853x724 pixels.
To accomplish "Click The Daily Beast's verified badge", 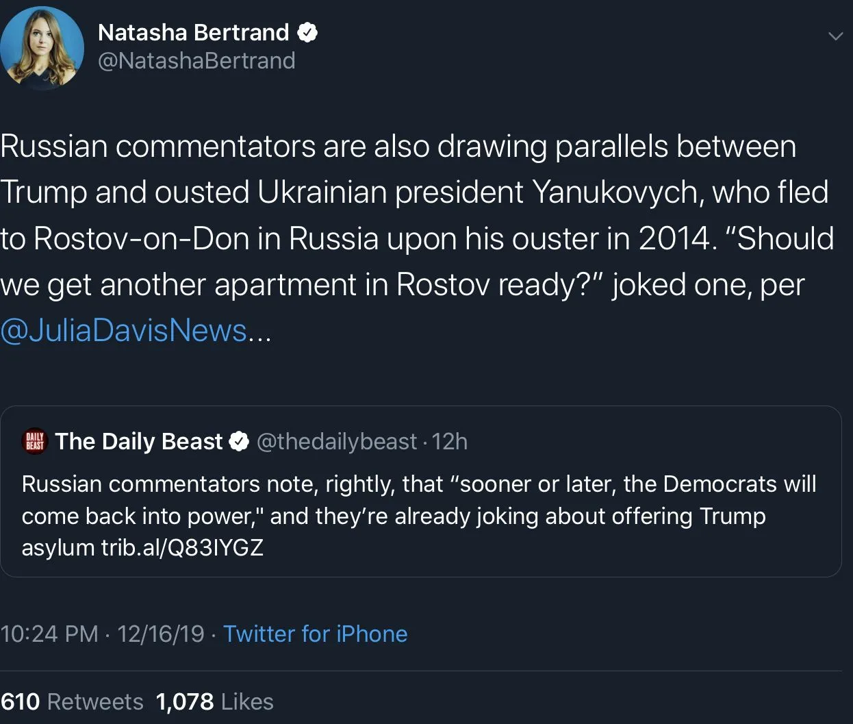I will (239, 442).
